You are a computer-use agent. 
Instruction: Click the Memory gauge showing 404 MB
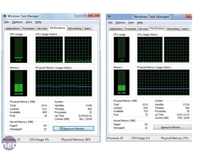(x=19, y=83)
